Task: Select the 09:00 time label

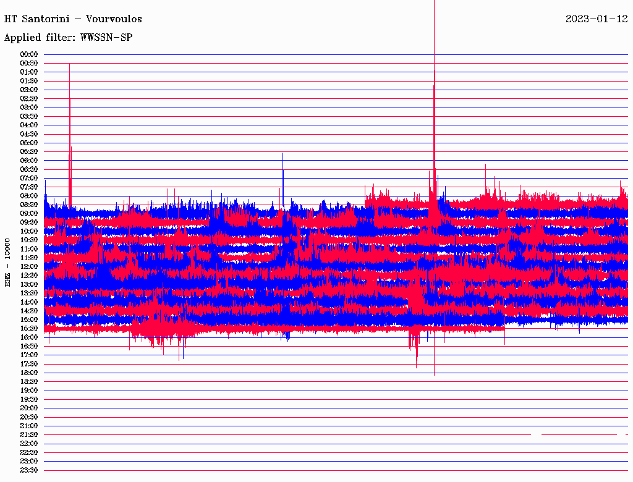Action: [x=29, y=213]
